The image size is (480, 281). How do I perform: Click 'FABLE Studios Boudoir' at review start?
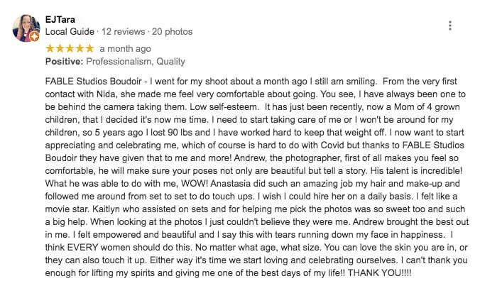coord(93,82)
